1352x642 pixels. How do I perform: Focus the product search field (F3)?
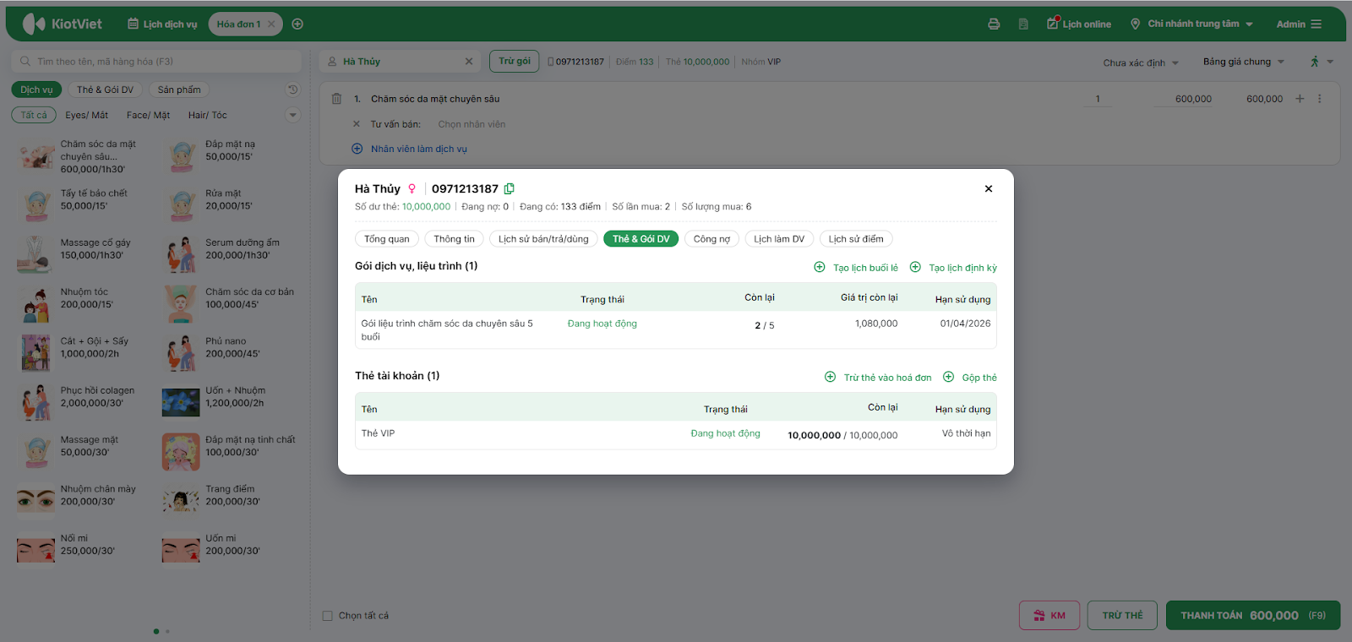pos(156,62)
